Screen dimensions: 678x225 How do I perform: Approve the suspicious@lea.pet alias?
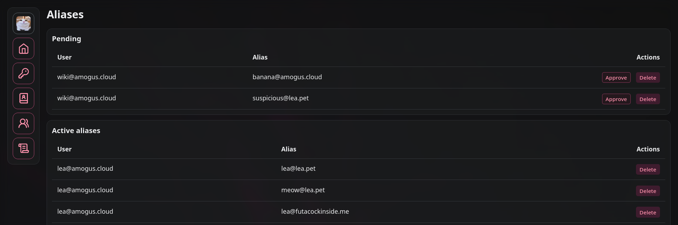pyautogui.click(x=616, y=99)
